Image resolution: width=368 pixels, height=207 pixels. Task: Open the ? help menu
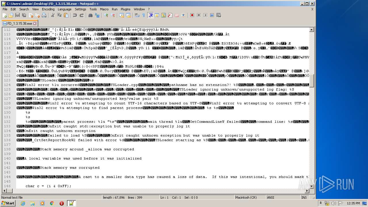click(149, 9)
